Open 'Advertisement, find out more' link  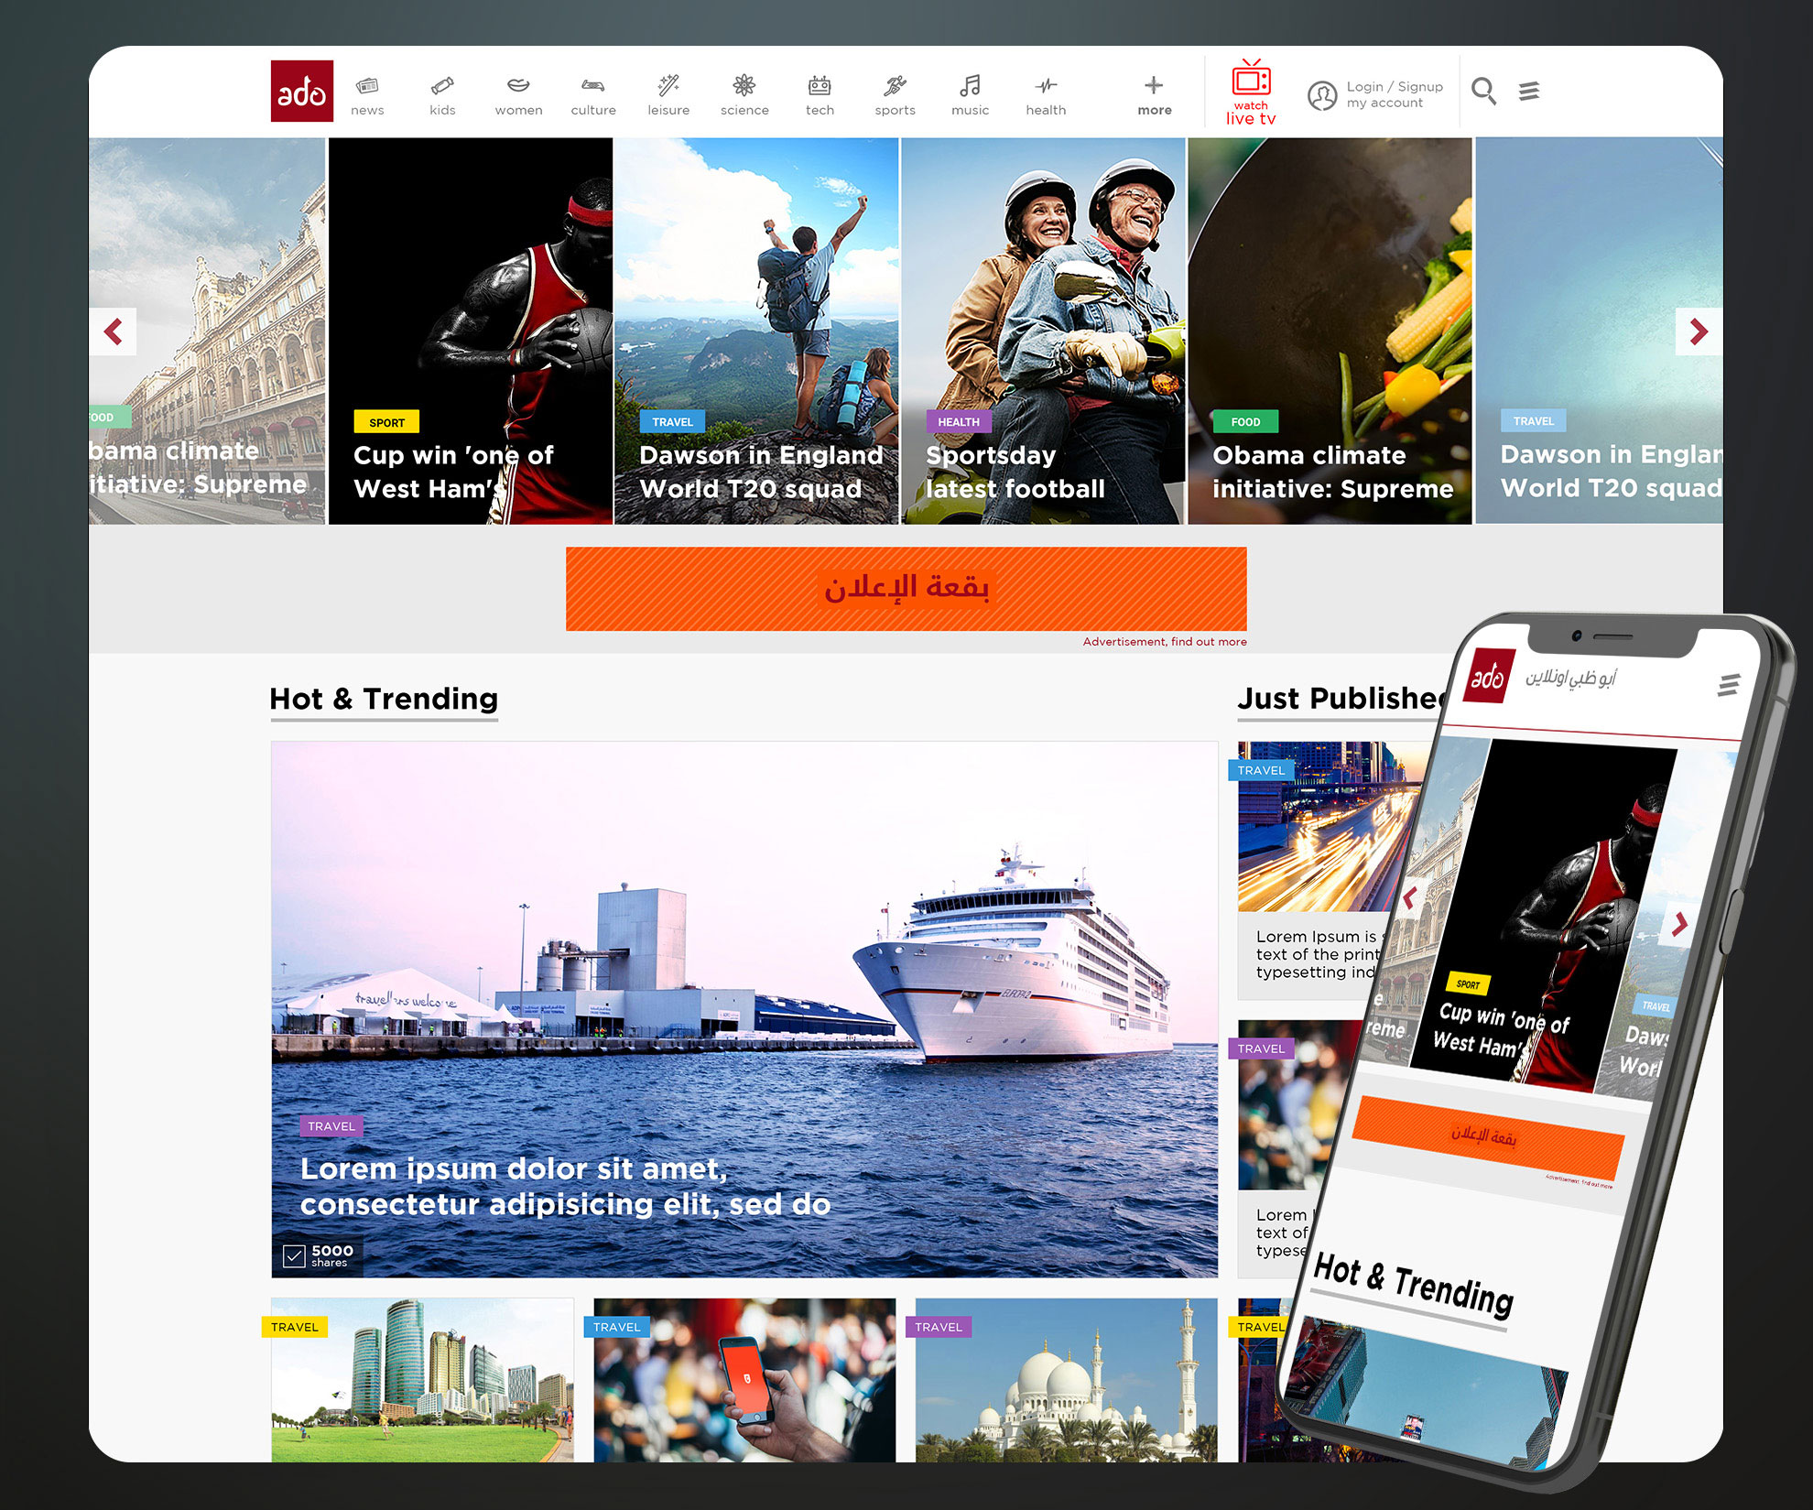1165,642
